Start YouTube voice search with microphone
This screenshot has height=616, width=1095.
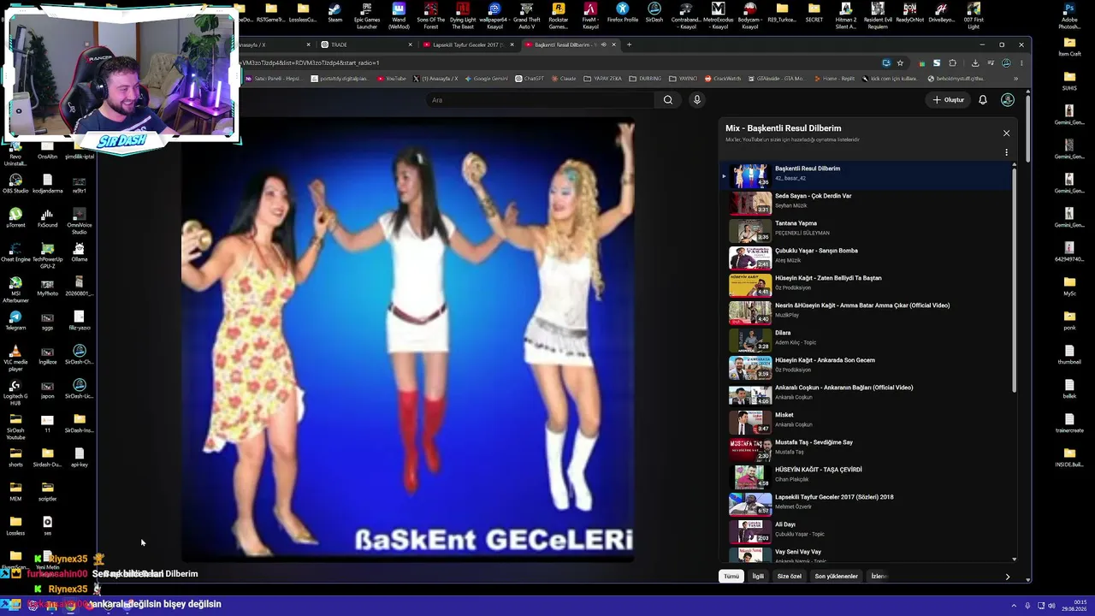point(697,100)
